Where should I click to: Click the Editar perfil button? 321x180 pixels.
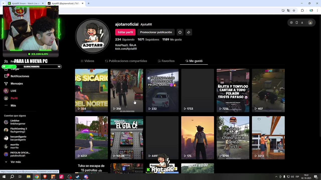pyautogui.click(x=125, y=32)
